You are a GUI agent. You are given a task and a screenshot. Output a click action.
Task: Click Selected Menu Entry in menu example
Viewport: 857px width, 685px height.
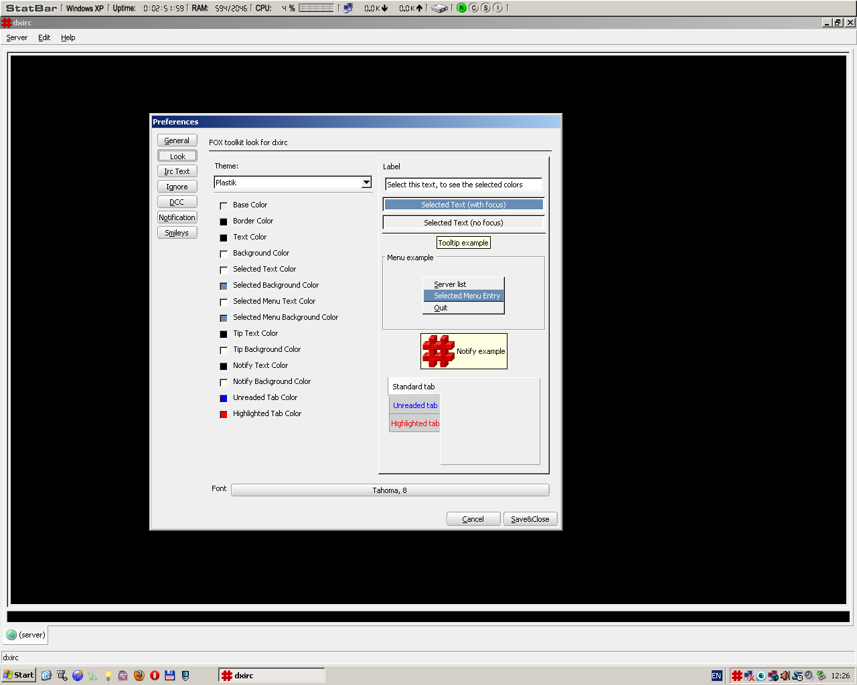click(463, 296)
